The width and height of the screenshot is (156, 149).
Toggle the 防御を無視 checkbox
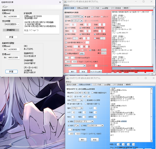click(x=95, y=28)
